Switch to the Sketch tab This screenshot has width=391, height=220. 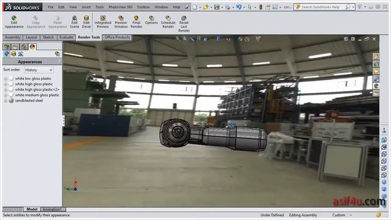(x=48, y=37)
